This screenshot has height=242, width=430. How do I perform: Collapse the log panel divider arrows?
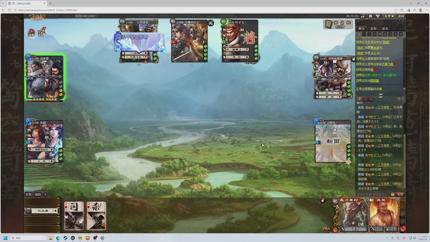coord(381,96)
